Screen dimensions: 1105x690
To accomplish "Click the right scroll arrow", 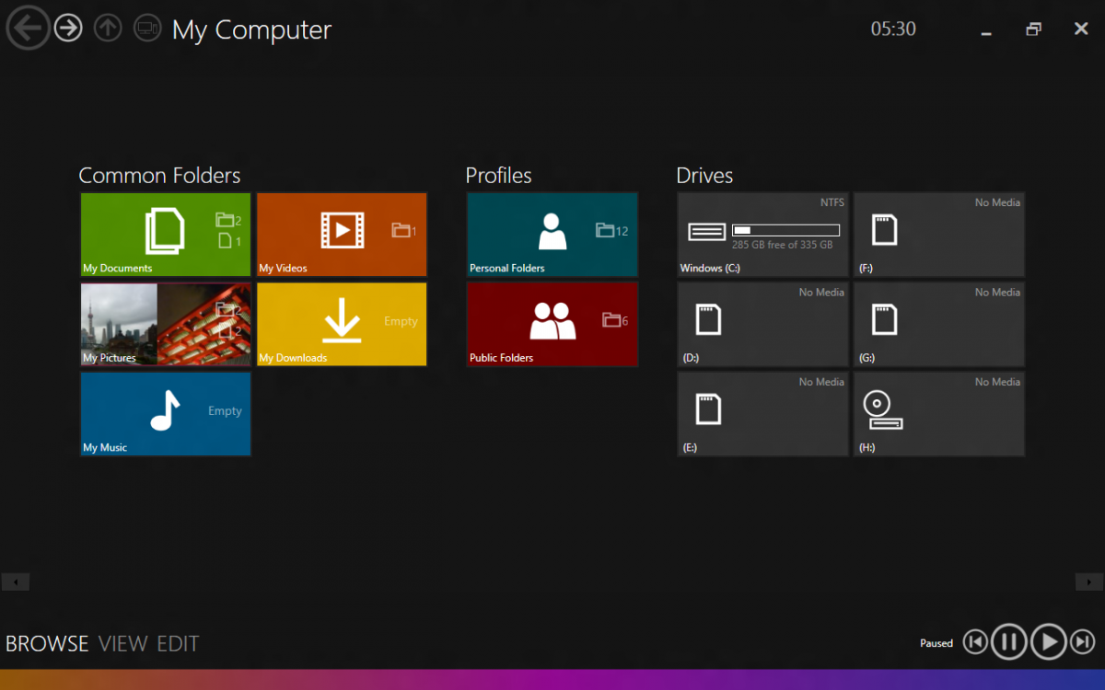I will pyautogui.click(x=1088, y=581).
